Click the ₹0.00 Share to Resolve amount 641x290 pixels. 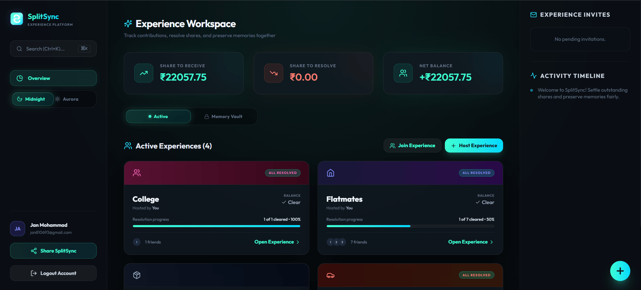pyautogui.click(x=304, y=77)
